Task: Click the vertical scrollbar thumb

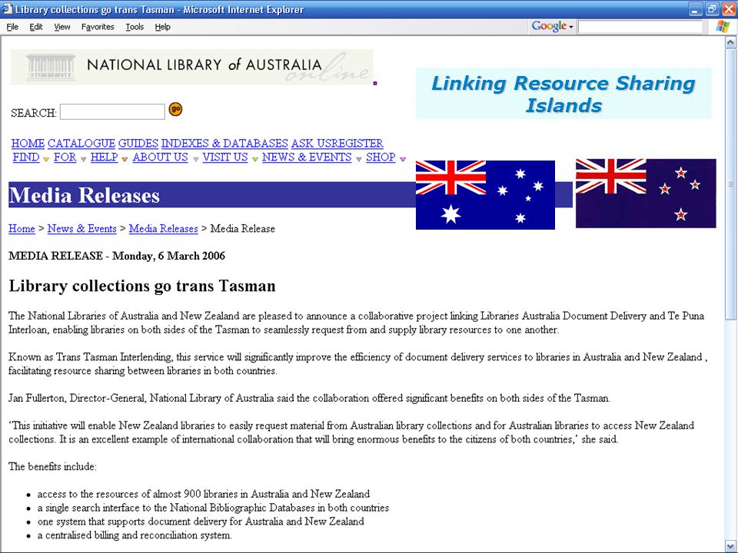Action: pyautogui.click(x=730, y=184)
